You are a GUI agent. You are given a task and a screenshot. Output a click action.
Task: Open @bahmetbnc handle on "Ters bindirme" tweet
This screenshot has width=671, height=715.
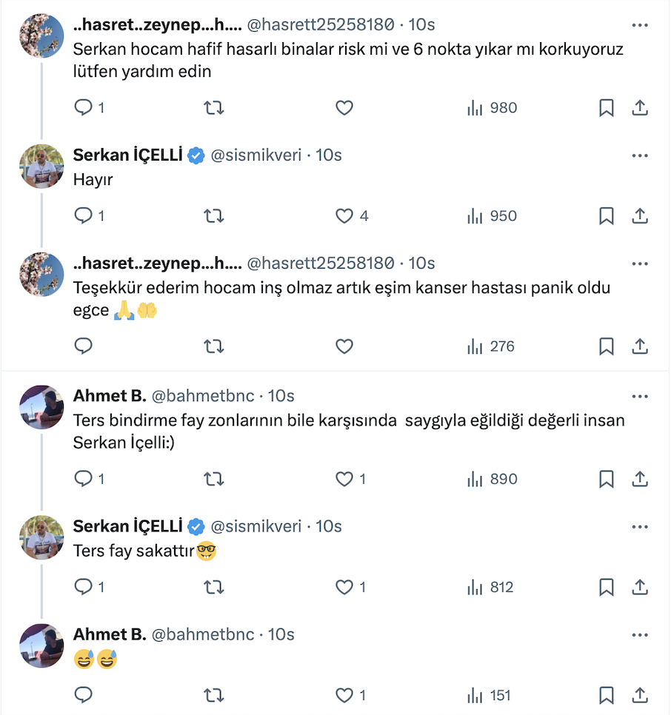tap(205, 396)
